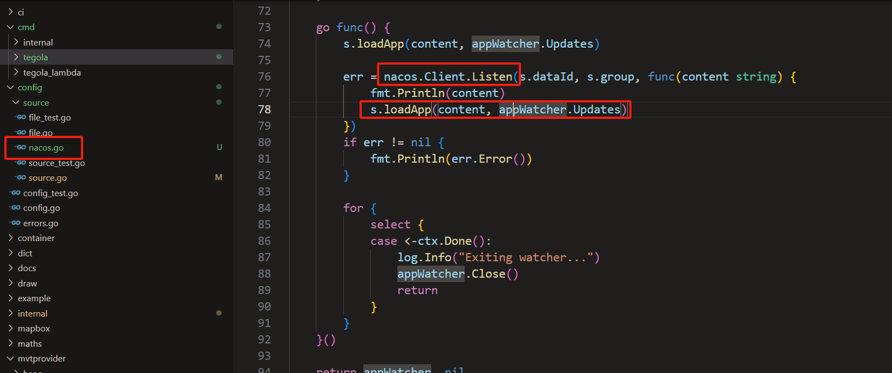This screenshot has width=892, height=373.
Task: Collapse the cmd folder chevron
Action: click(x=11, y=27)
